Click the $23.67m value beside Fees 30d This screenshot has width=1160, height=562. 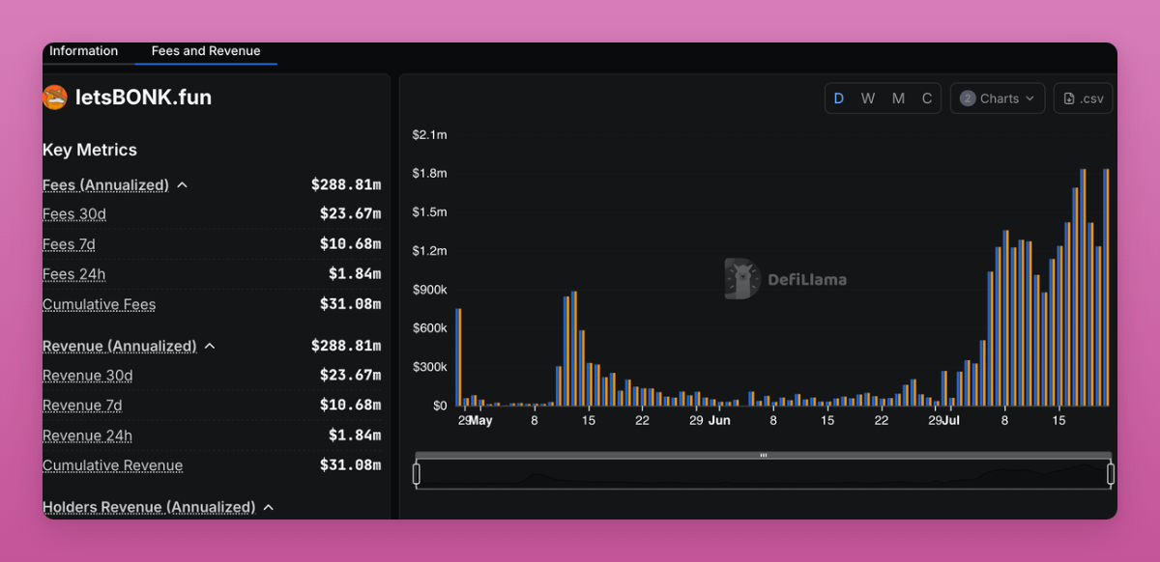[x=350, y=214]
